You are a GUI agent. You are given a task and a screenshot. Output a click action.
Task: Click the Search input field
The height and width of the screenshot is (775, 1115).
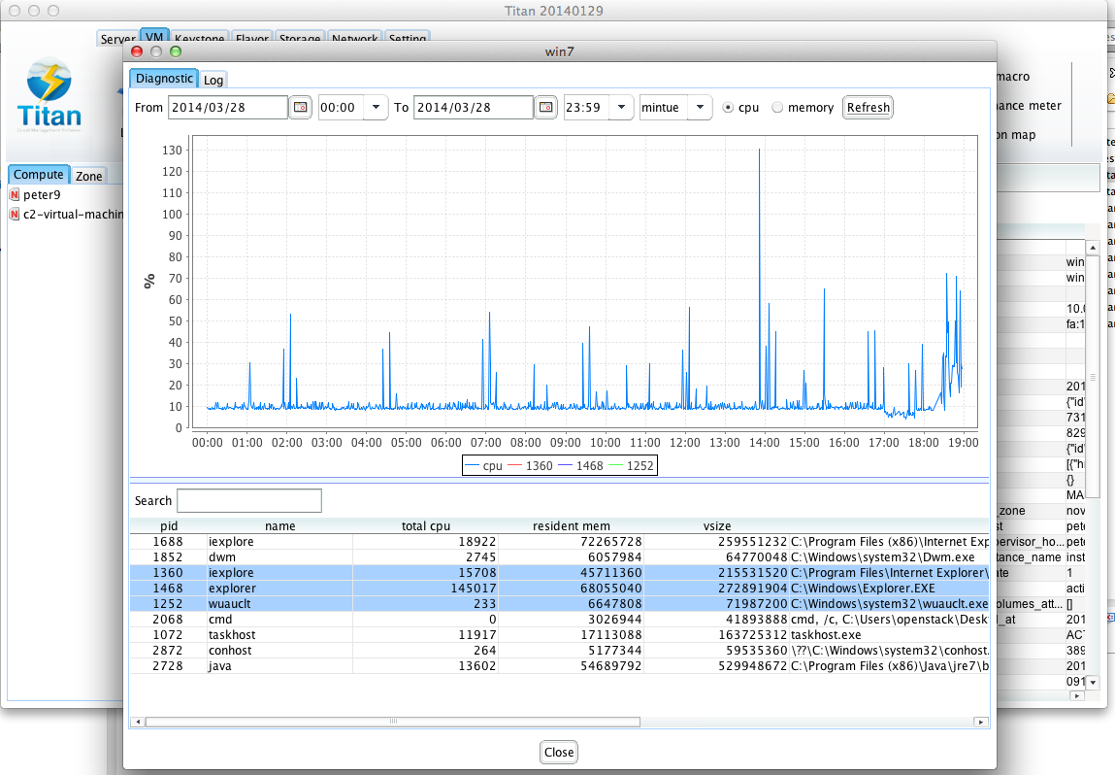tap(248, 500)
